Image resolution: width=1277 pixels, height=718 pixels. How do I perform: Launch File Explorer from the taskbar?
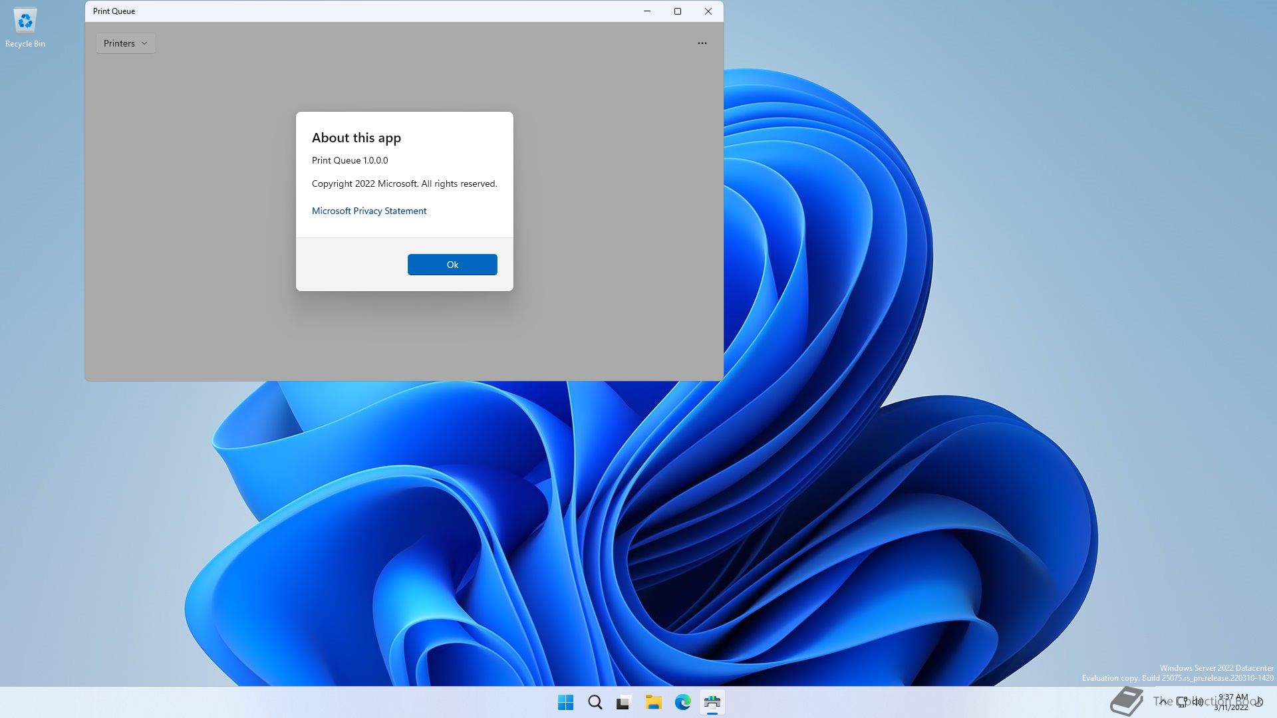click(653, 702)
